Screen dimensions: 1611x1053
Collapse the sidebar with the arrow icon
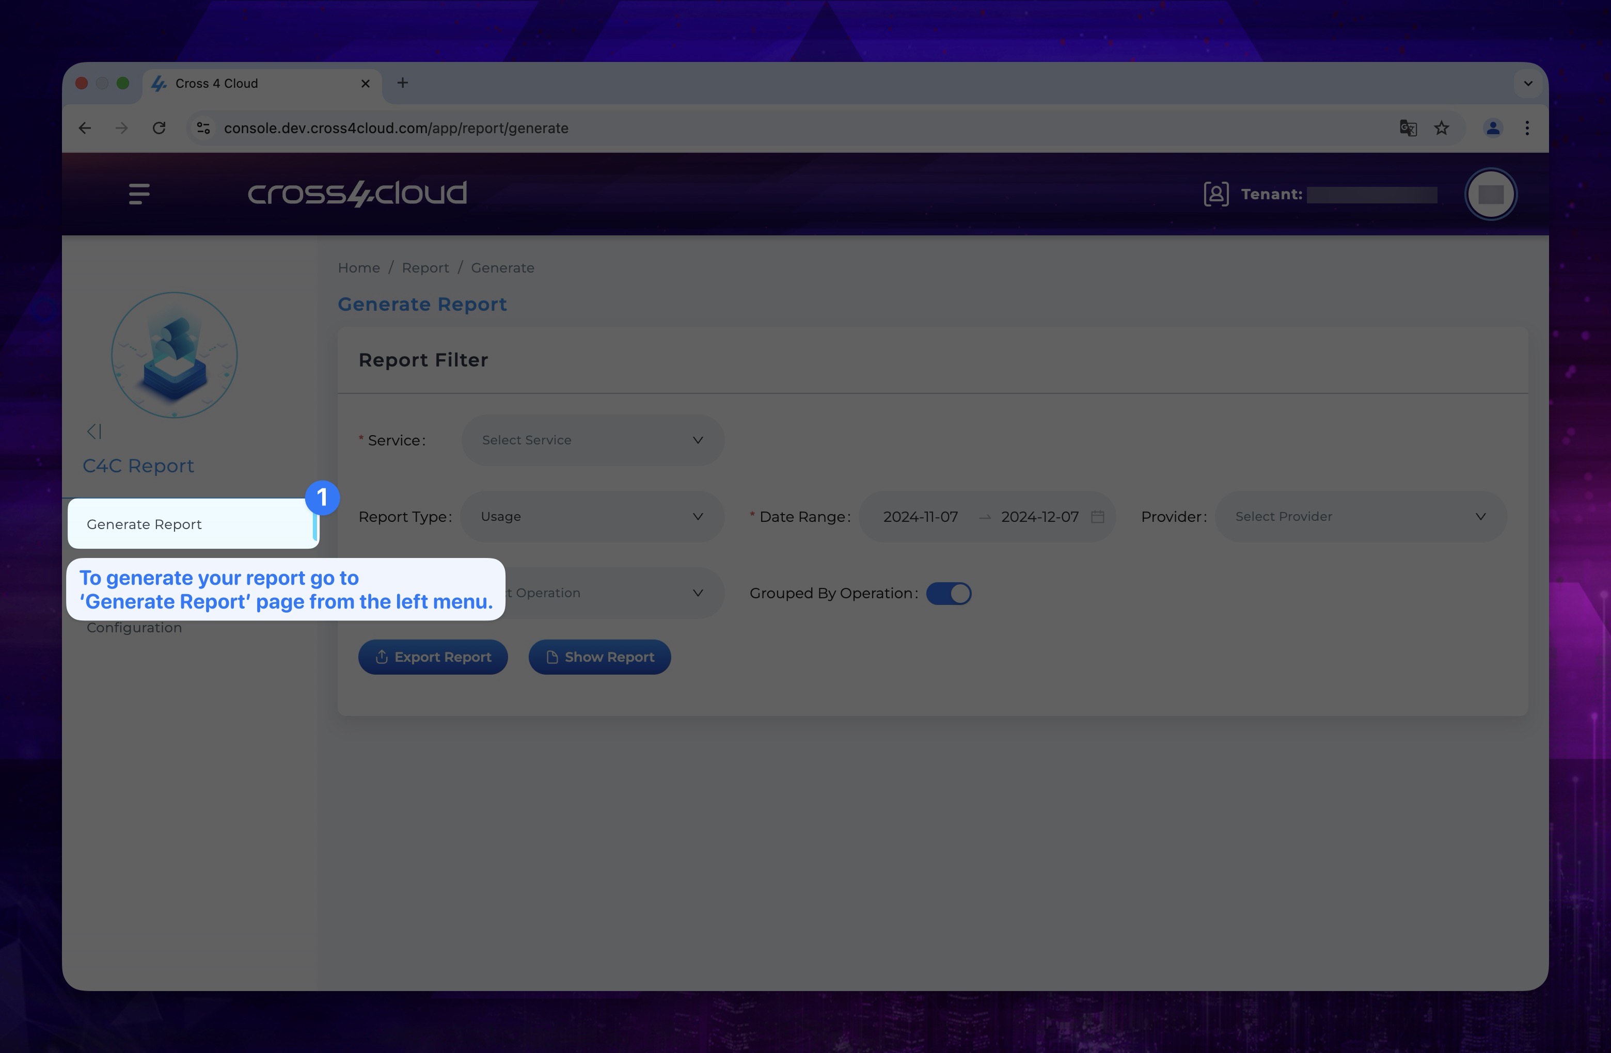pyautogui.click(x=94, y=431)
